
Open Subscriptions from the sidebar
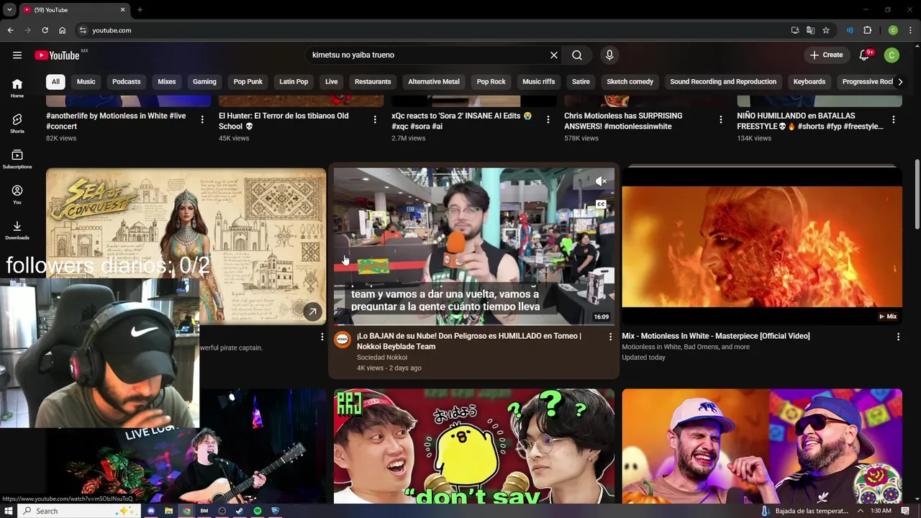[17, 159]
